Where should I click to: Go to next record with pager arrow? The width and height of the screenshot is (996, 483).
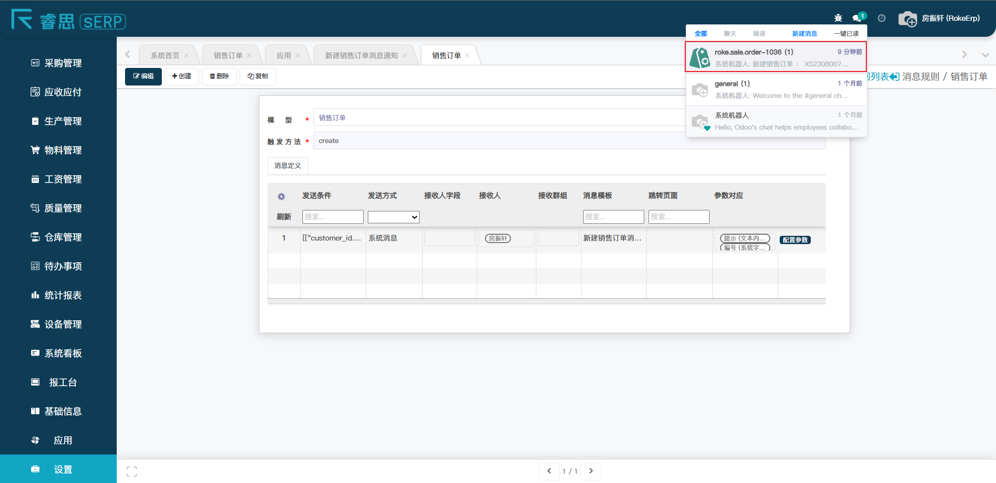coord(591,471)
